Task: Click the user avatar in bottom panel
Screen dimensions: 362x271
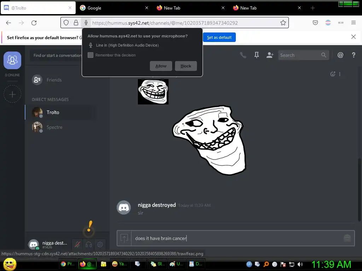Action: [x=34, y=245]
